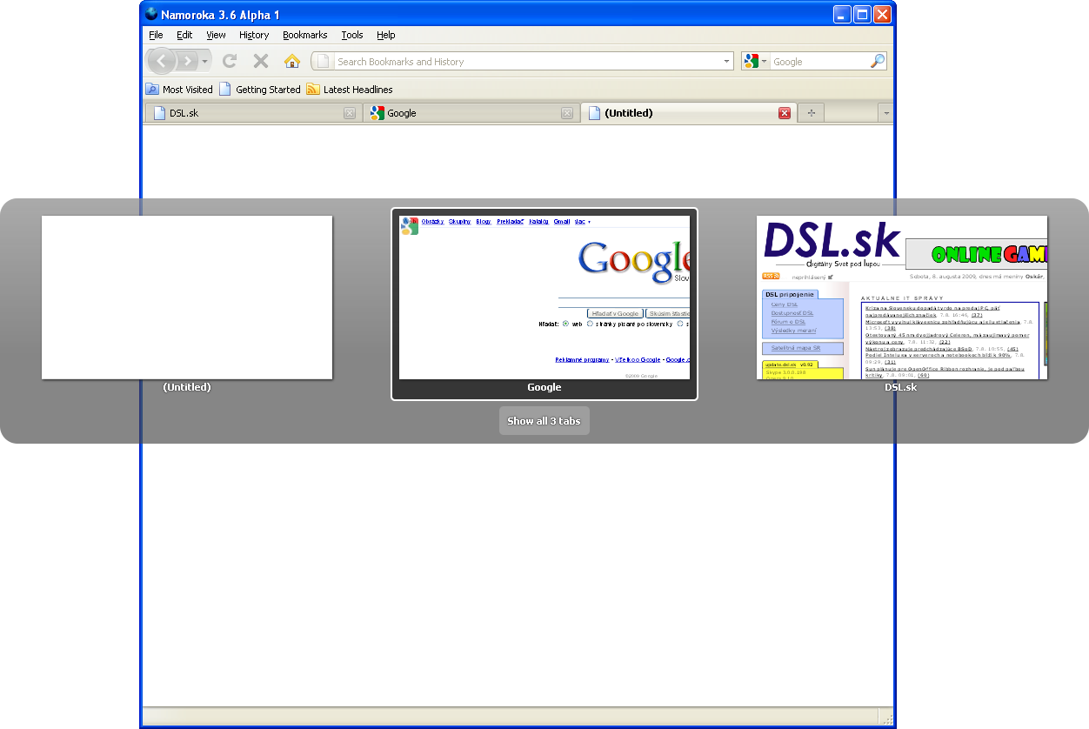This screenshot has height=729, width=1089.
Task: Click the Stop loading X icon
Action: click(x=260, y=61)
